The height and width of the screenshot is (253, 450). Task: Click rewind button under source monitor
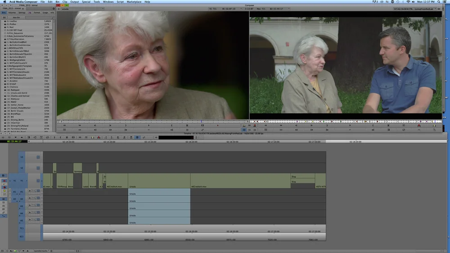[x=64, y=125]
